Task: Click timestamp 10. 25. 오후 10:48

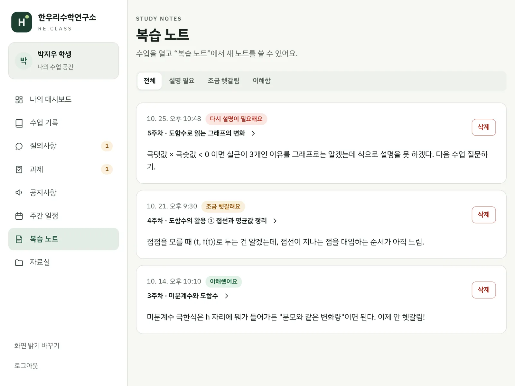Action: pyautogui.click(x=174, y=119)
